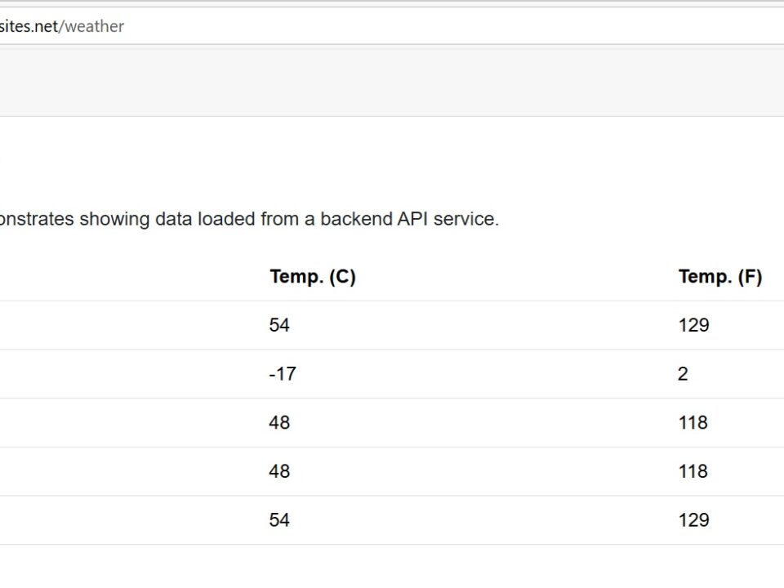The height and width of the screenshot is (588, 784).
Task: Select the Temp. (C) column header
Action: coord(313,277)
